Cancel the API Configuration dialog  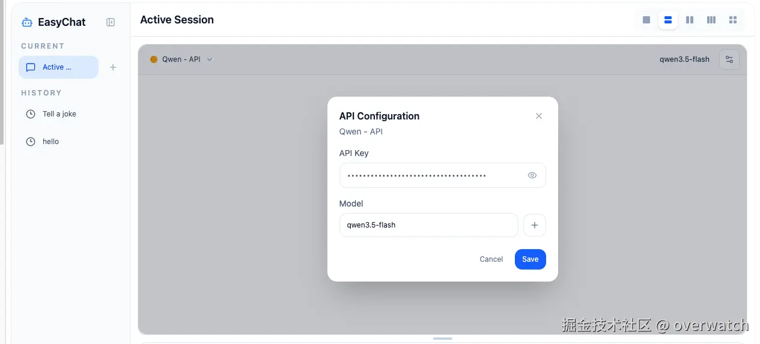click(491, 259)
